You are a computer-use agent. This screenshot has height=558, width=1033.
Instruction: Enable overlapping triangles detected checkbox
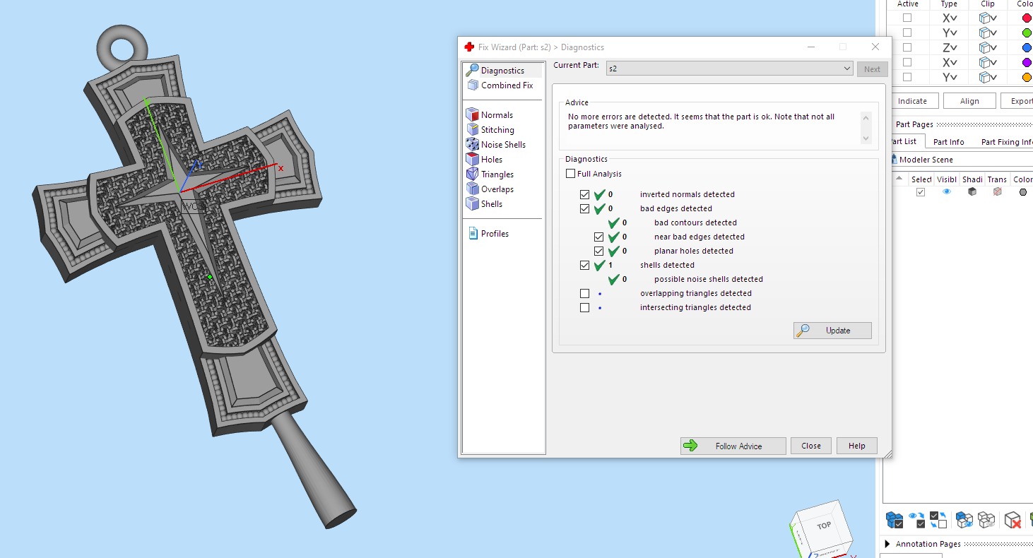pos(584,293)
